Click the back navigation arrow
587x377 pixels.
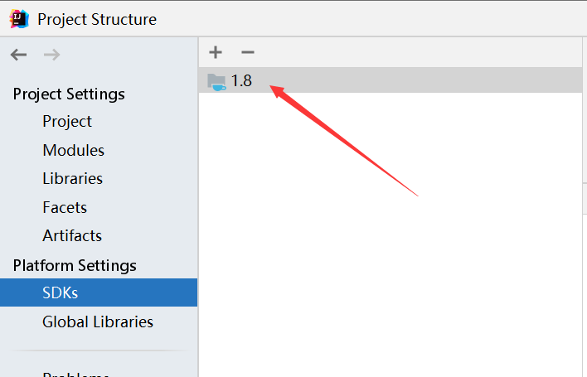pos(18,55)
